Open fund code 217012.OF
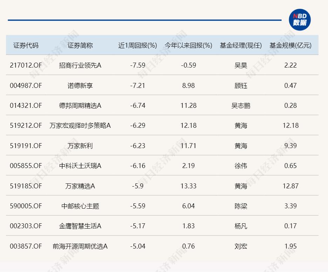 (26, 65)
